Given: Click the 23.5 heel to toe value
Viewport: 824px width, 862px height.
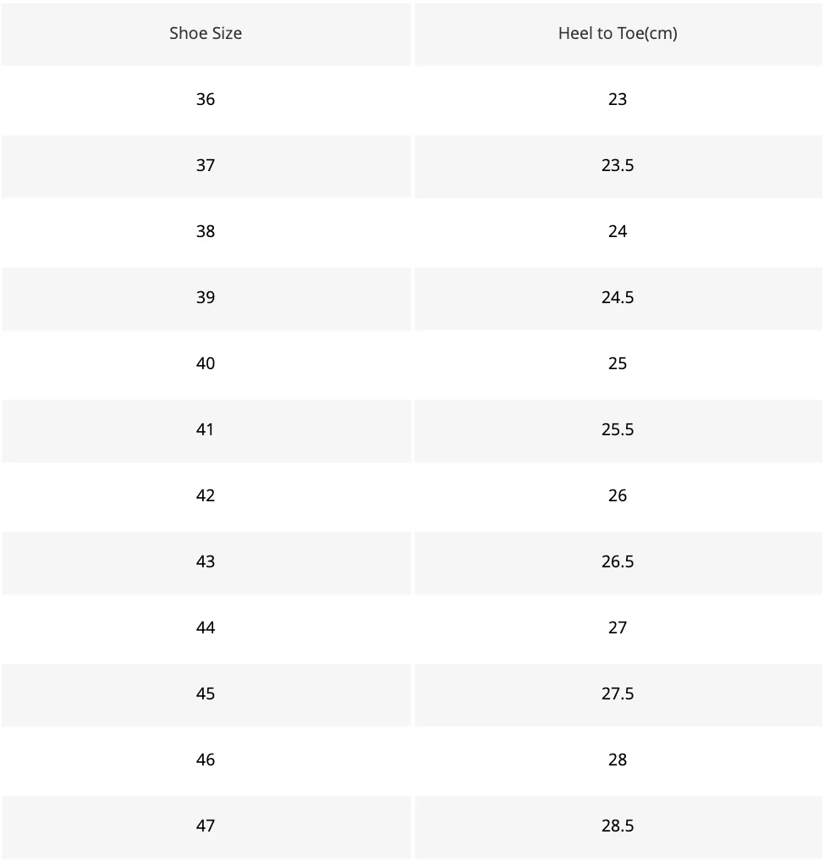Looking at the screenshot, I should click(x=618, y=165).
